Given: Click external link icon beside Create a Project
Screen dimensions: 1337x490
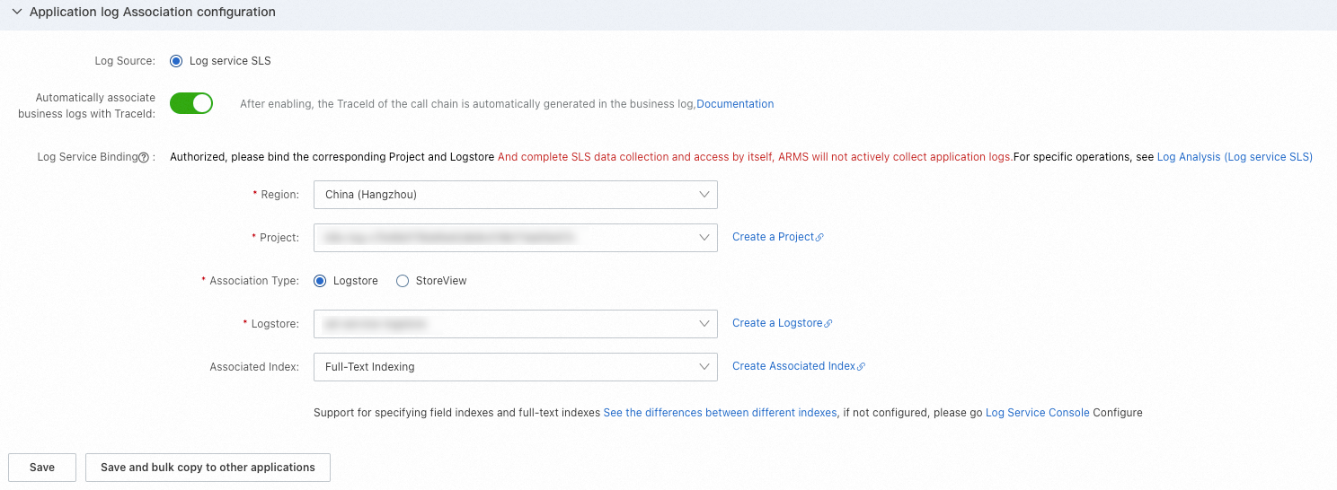Looking at the screenshot, I should [x=819, y=238].
